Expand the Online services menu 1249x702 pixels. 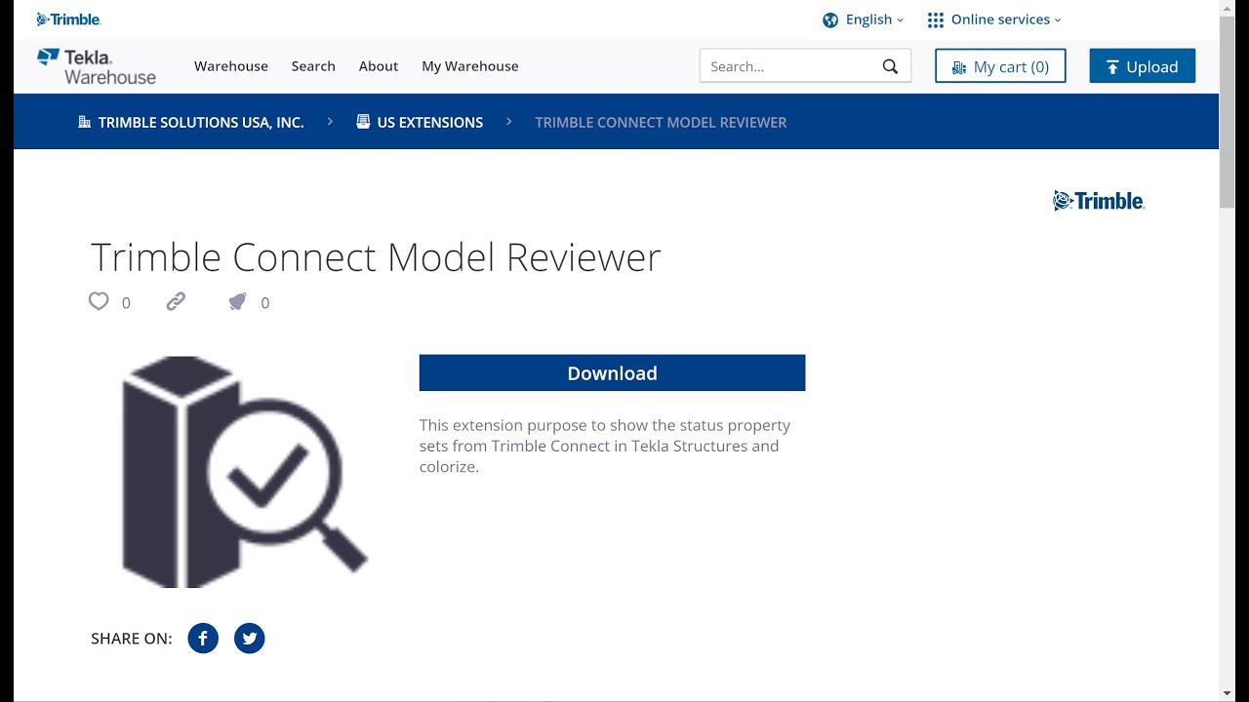1005,19
